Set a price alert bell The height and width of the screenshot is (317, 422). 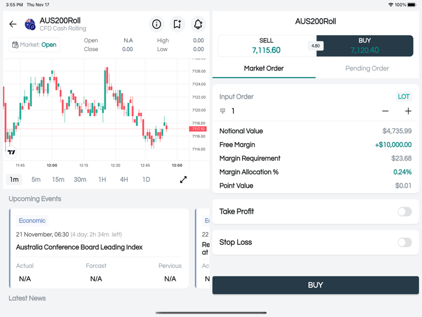tap(198, 24)
